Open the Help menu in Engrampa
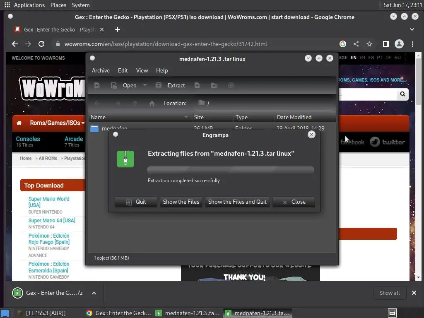Viewport: 424px width, 318px height. click(162, 70)
